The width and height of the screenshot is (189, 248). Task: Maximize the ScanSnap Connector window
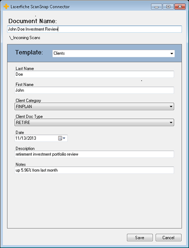click(168, 7)
